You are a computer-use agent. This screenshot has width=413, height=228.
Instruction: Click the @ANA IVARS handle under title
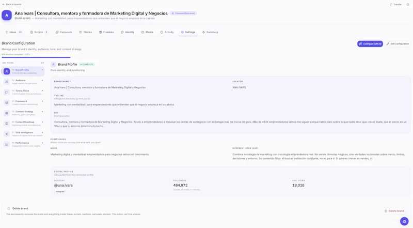coord(22,19)
